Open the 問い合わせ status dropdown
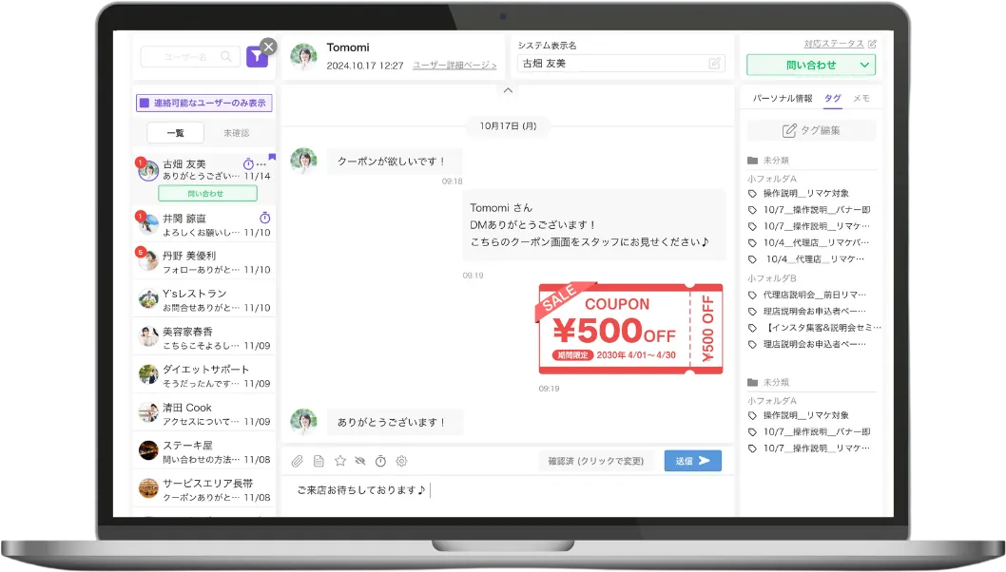The height and width of the screenshot is (572, 1006). coord(810,66)
